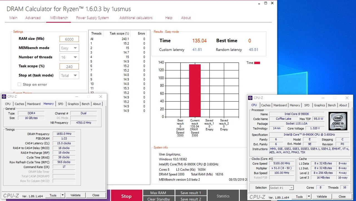The width and height of the screenshot is (356, 201).
Task: Click Save result 1 button
Action: pyautogui.click(x=191, y=193)
